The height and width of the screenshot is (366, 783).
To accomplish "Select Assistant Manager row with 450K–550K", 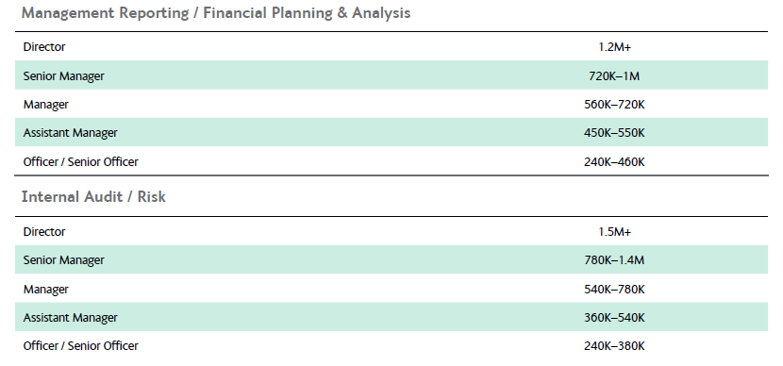I will (x=391, y=132).
